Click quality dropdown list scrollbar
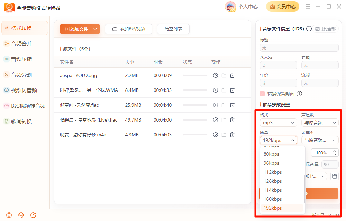Image resolution: width=346 pixels, height=221 pixels. coord(304,189)
